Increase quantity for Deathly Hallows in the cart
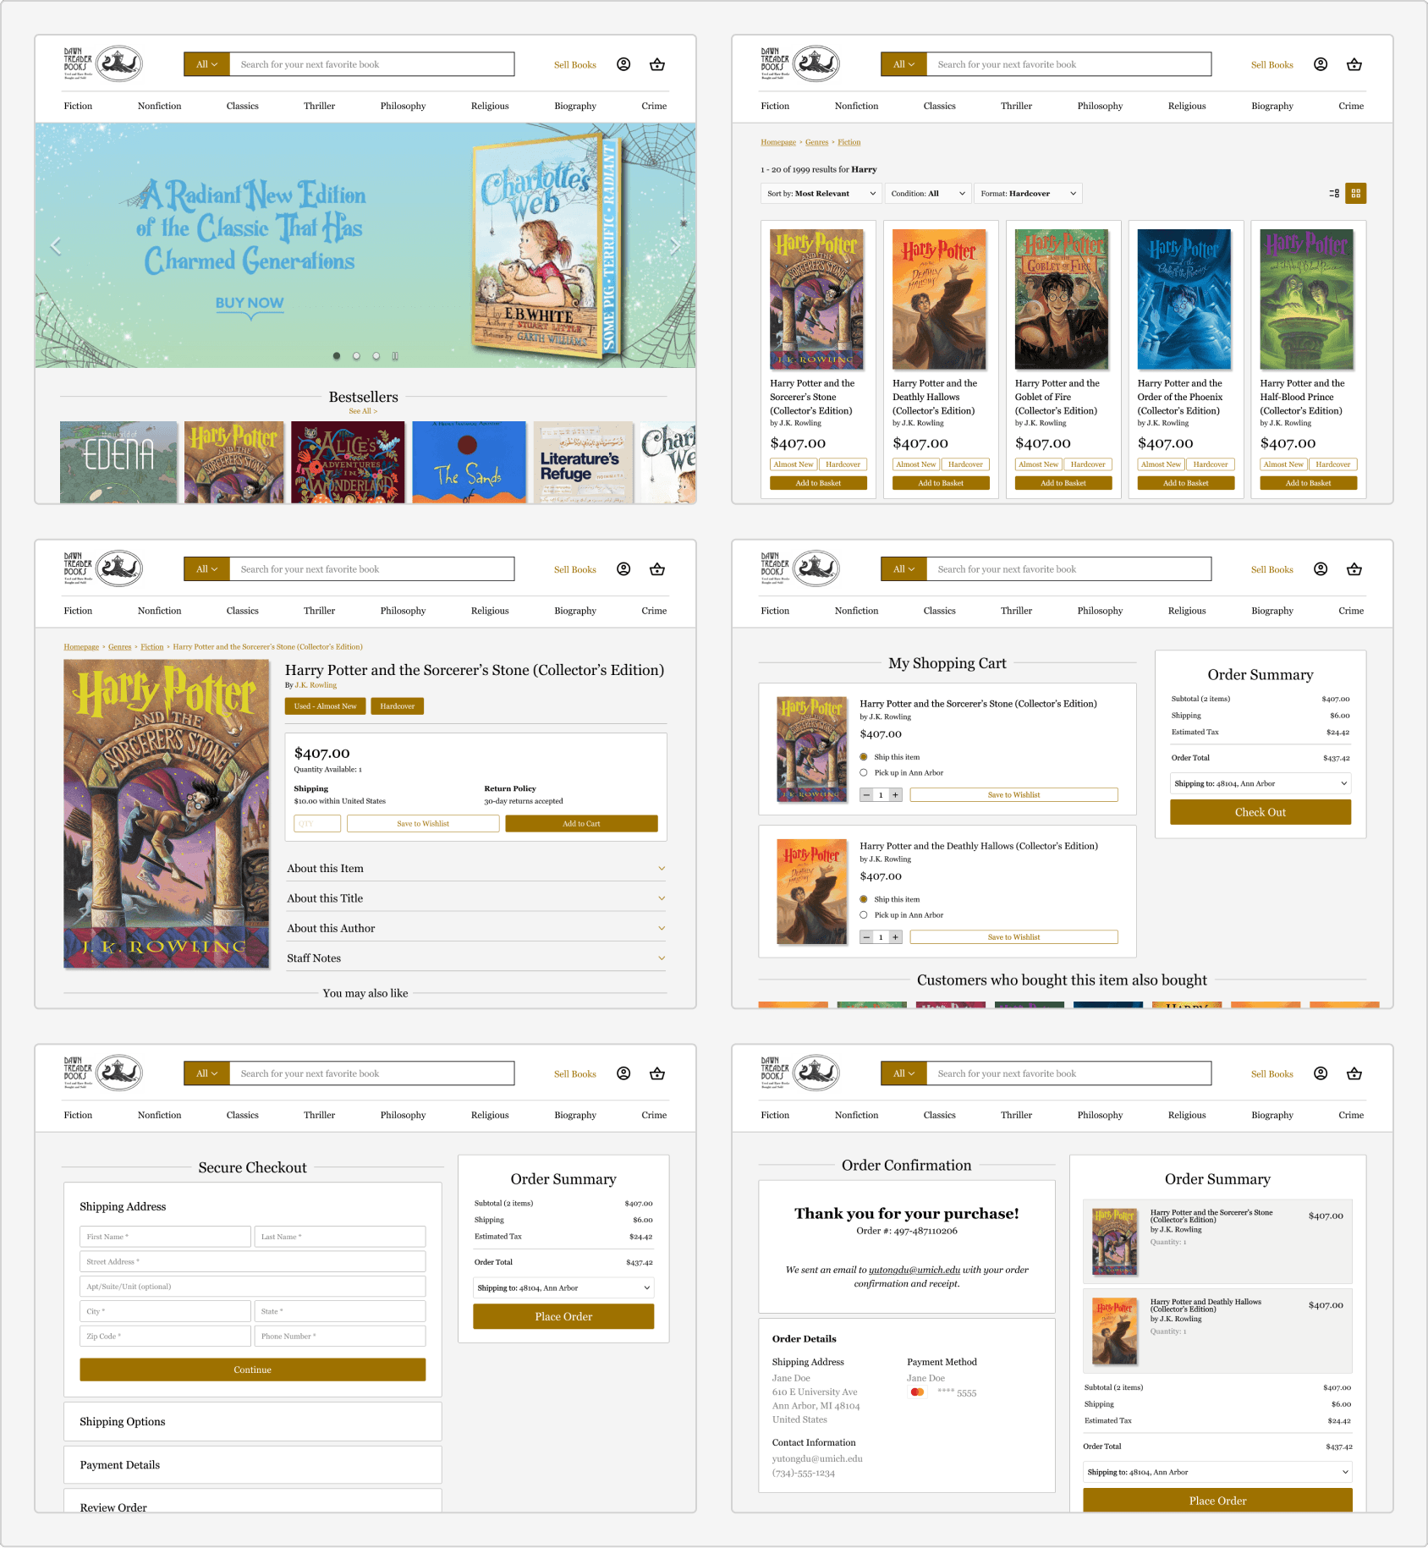 coord(895,937)
